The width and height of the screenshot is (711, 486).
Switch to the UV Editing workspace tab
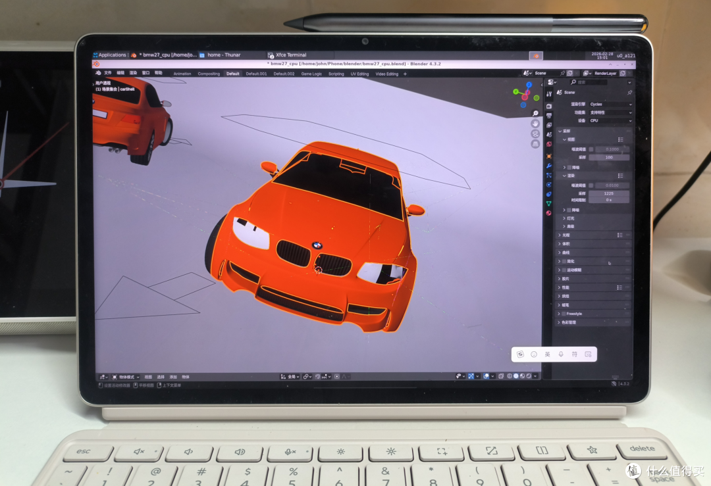click(359, 74)
